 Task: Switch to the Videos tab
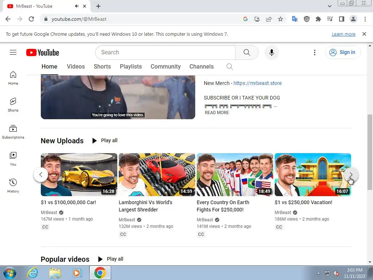(x=76, y=67)
